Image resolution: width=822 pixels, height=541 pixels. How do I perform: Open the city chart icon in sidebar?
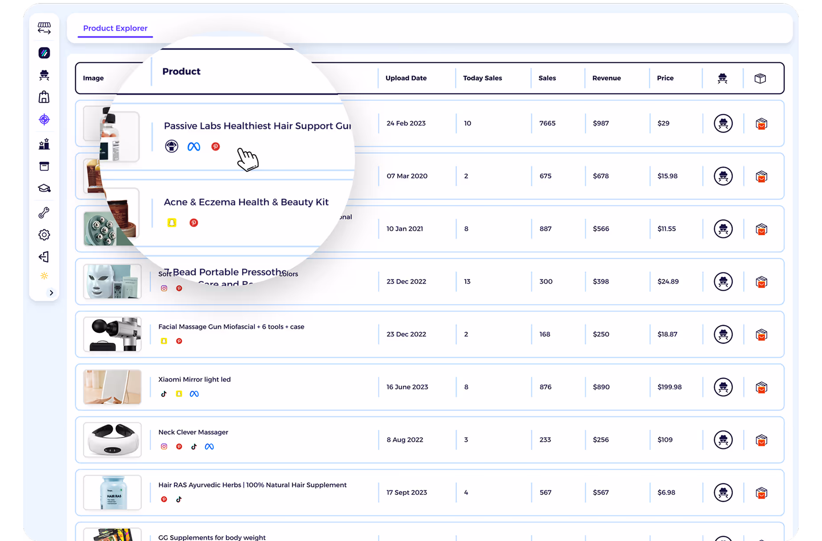coord(44,144)
